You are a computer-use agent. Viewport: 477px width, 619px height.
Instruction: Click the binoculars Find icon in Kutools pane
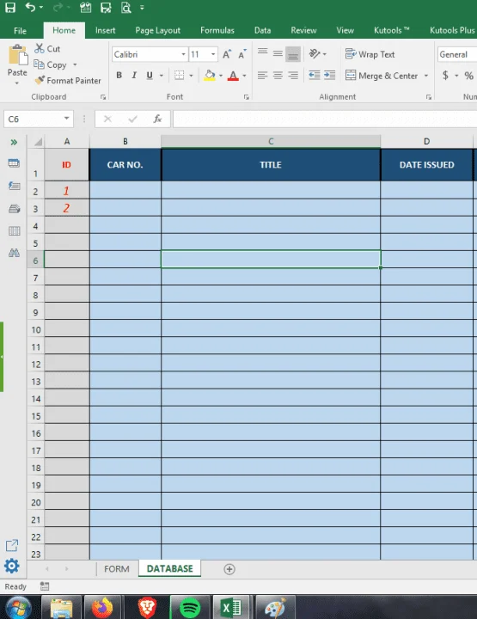[x=15, y=253]
